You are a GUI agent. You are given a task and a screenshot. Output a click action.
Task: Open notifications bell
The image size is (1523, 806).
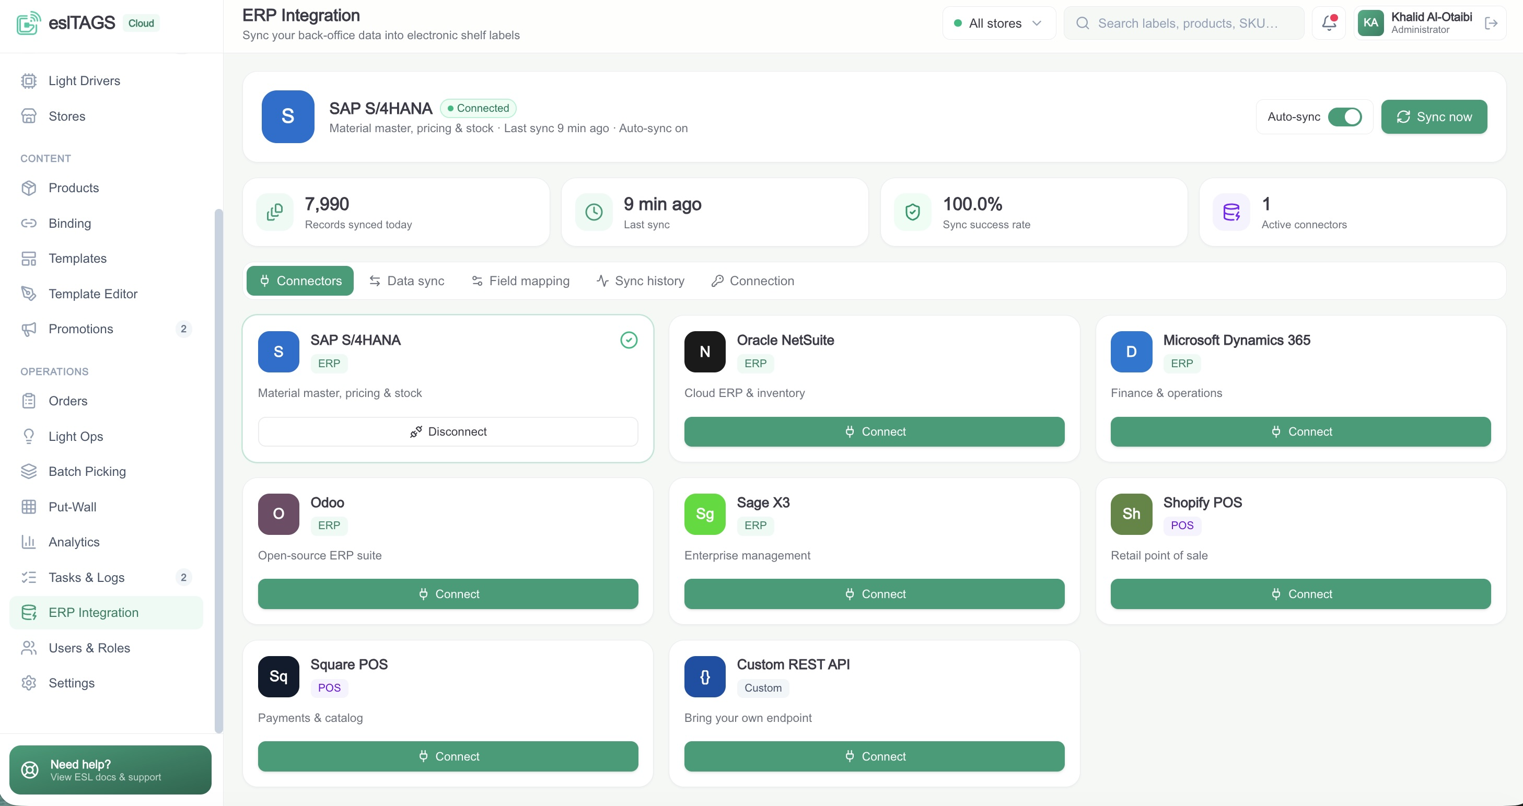[x=1329, y=23]
